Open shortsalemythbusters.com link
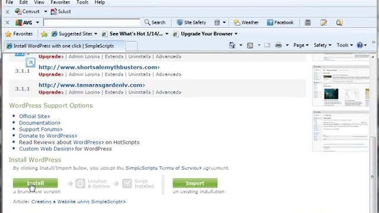 pos(99,67)
